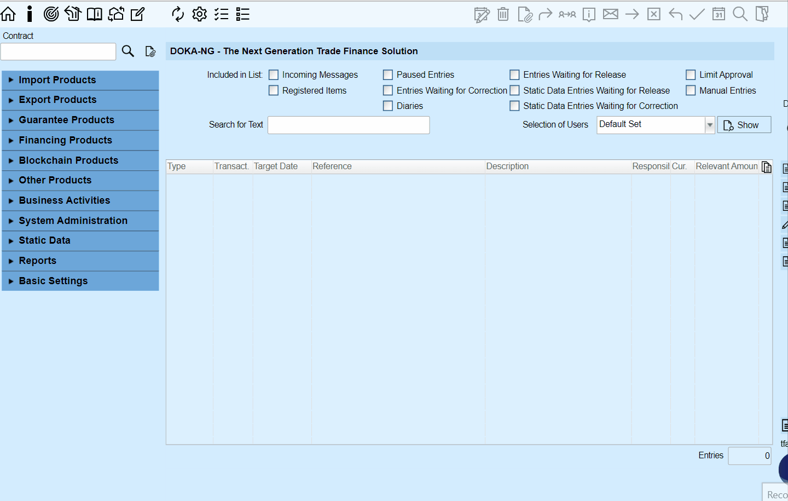Viewport: 788px width, 501px height.
Task: Refresh using the circular arrows icon
Action: (178, 14)
